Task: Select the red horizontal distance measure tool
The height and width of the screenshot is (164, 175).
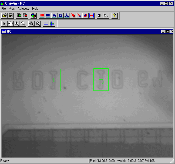Action: coord(92,15)
